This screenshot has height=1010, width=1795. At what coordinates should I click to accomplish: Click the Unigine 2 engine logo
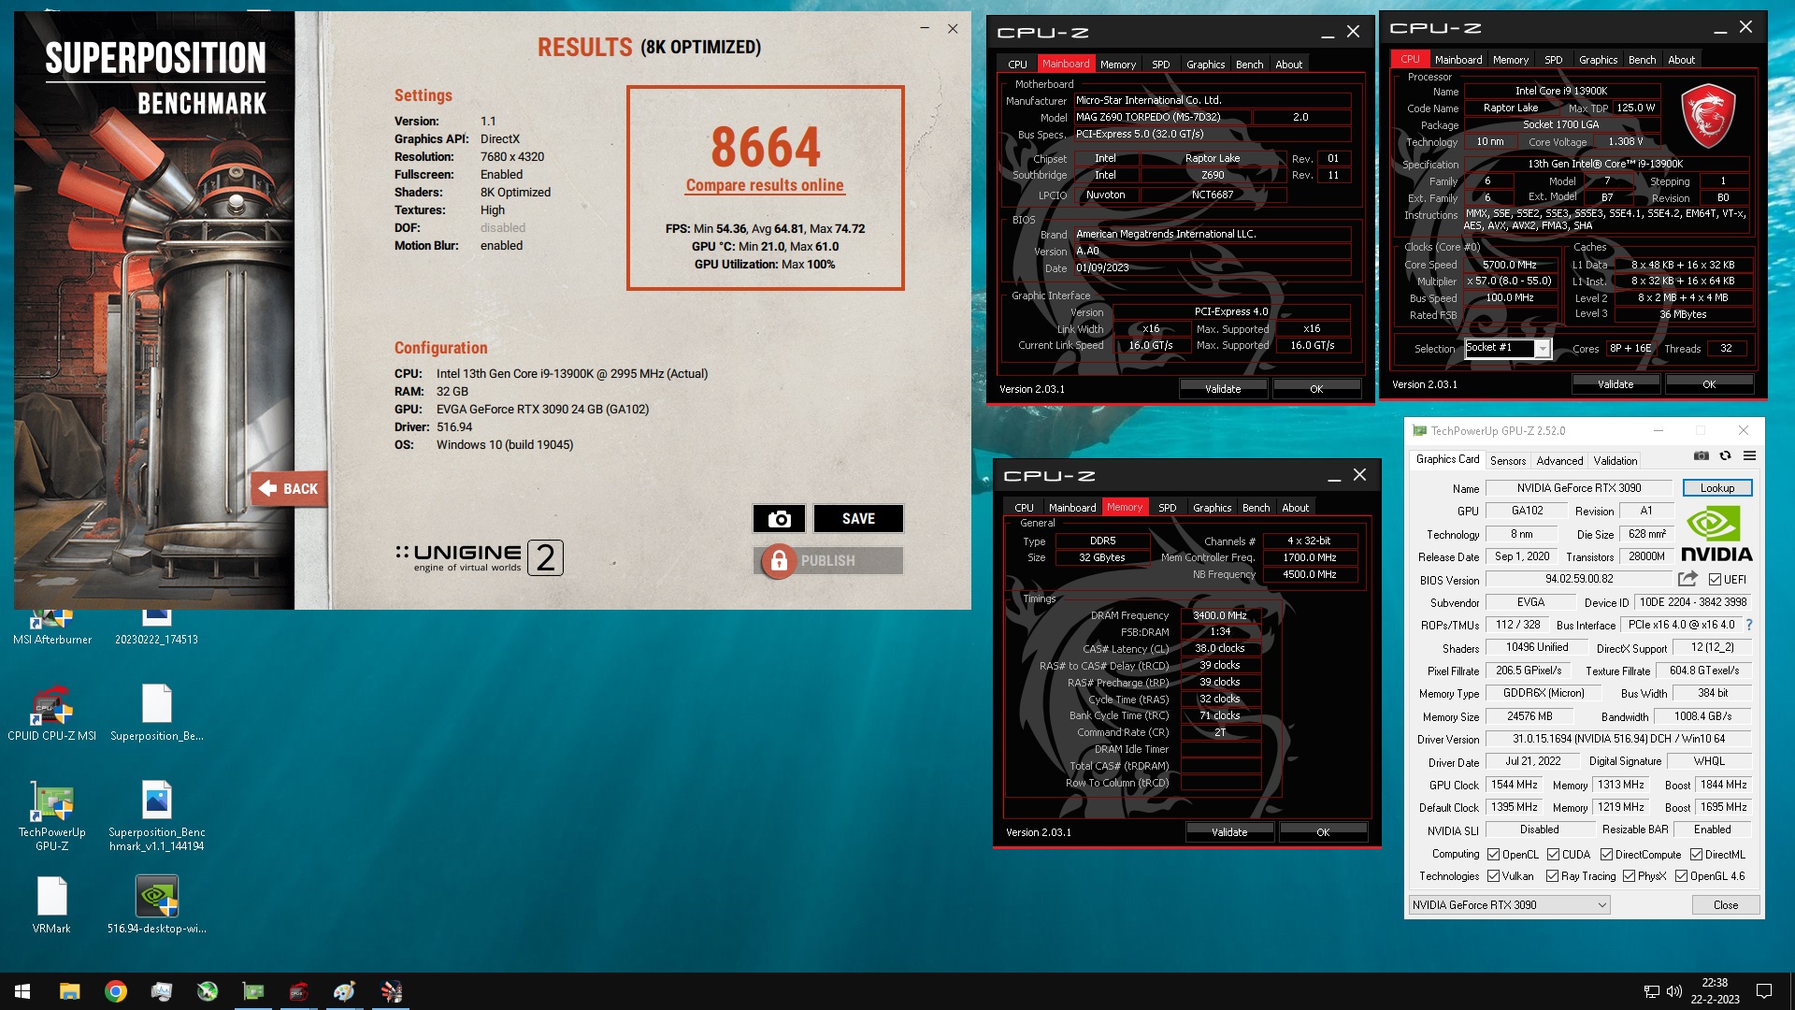tap(479, 557)
